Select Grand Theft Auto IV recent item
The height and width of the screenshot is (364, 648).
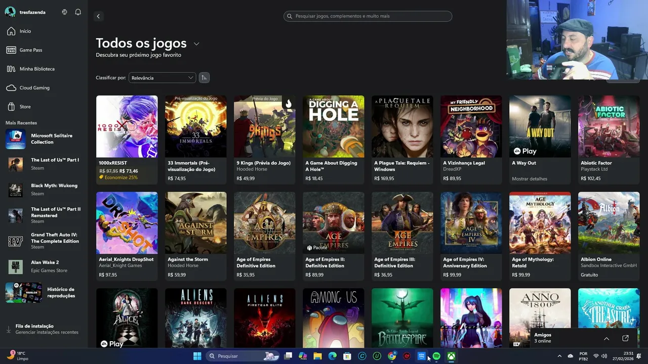click(x=44, y=241)
